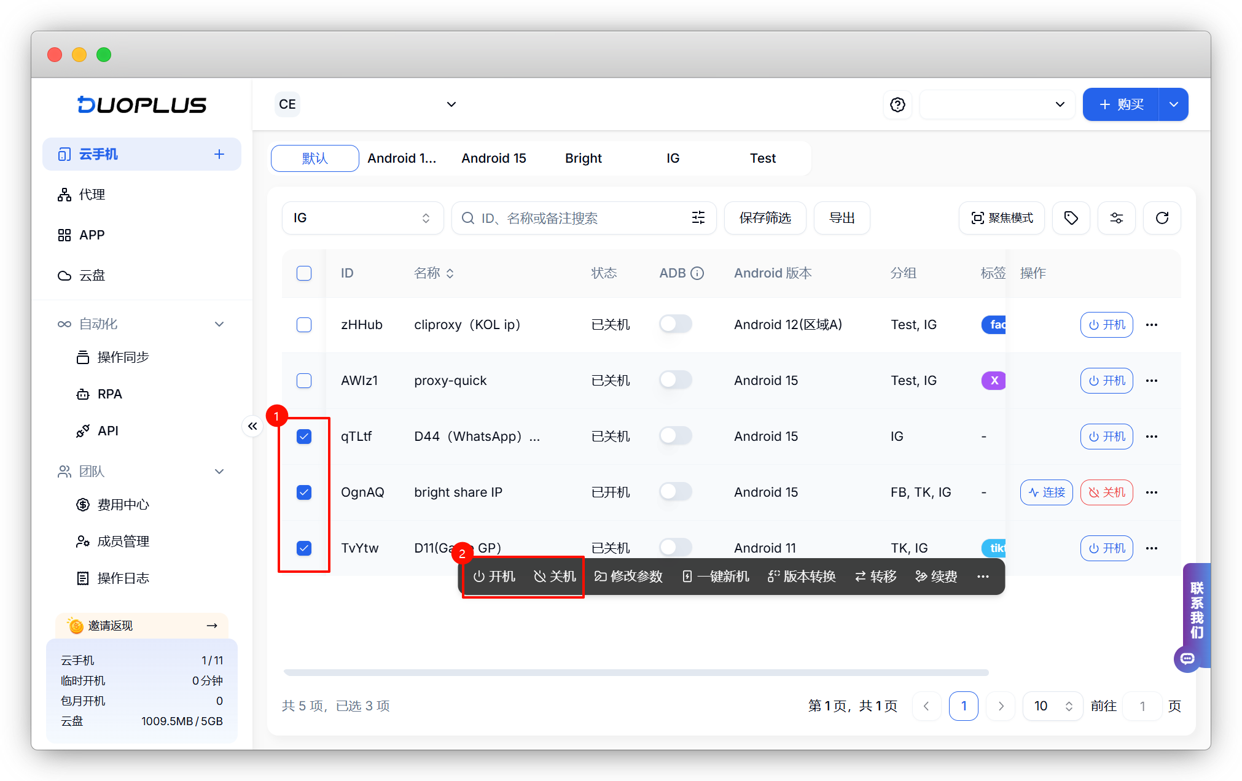Open 代理 in the sidebar
This screenshot has height=781, width=1242.
(92, 195)
